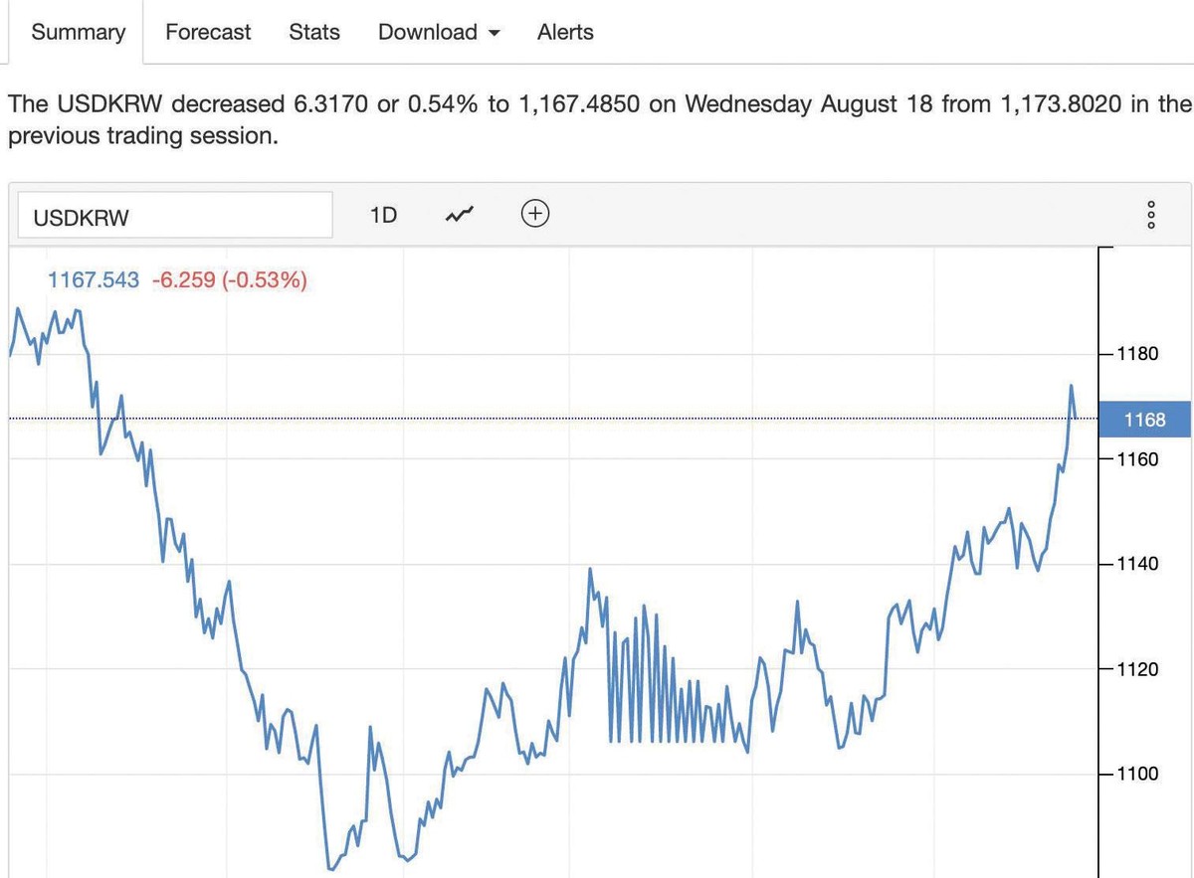This screenshot has height=878, width=1194.
Task: Switch to the Forecast tab
Action: point(208,32)
